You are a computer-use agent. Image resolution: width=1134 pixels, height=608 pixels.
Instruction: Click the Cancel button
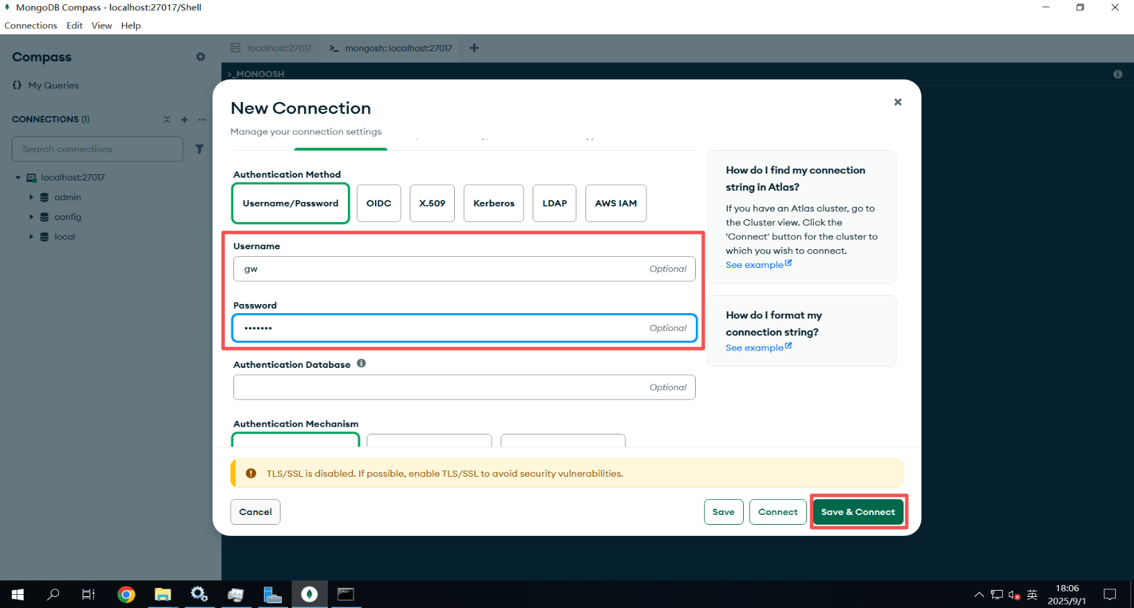(256, 512)
